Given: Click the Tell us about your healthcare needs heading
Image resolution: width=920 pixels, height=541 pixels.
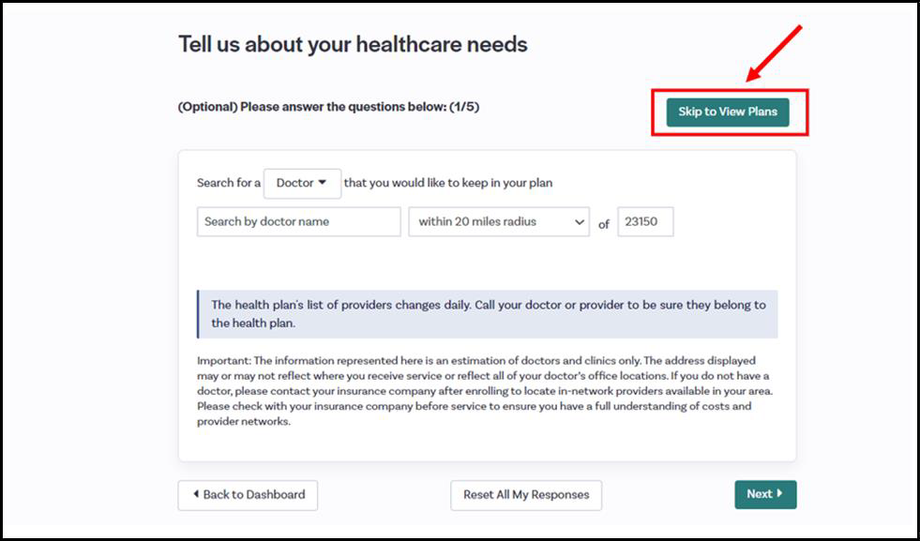Looking at the screenshot, I should click(x=353, y=44).
